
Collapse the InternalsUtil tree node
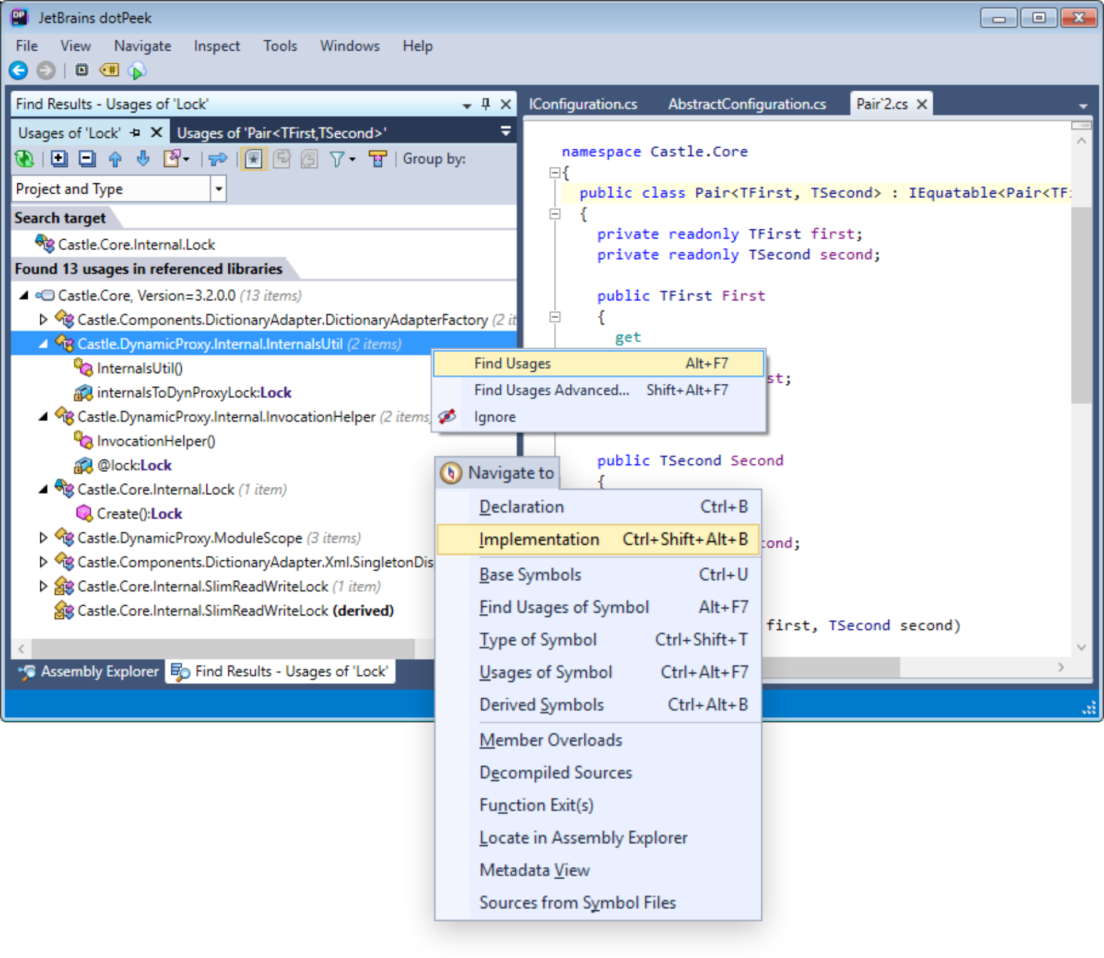[x=43, y=344]
